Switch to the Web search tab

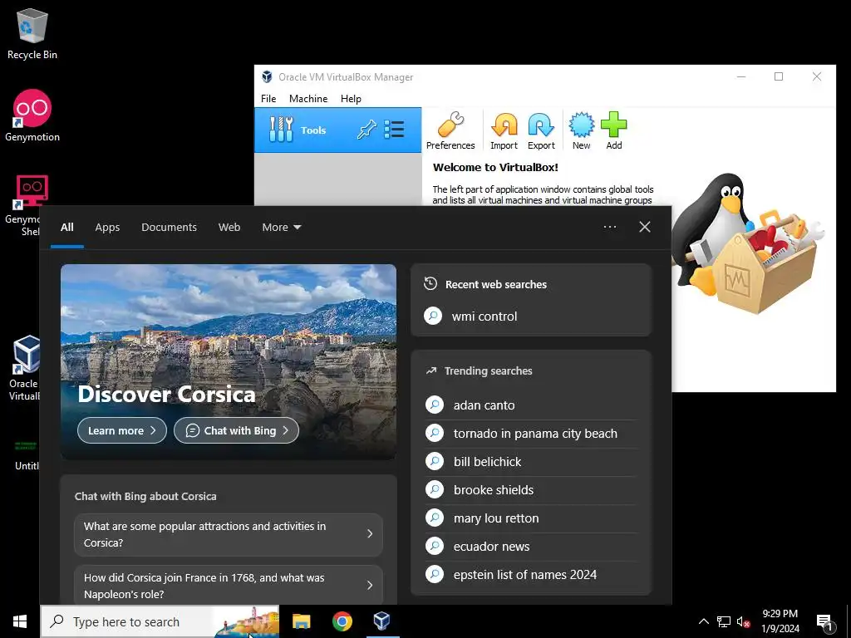point(229,228)
